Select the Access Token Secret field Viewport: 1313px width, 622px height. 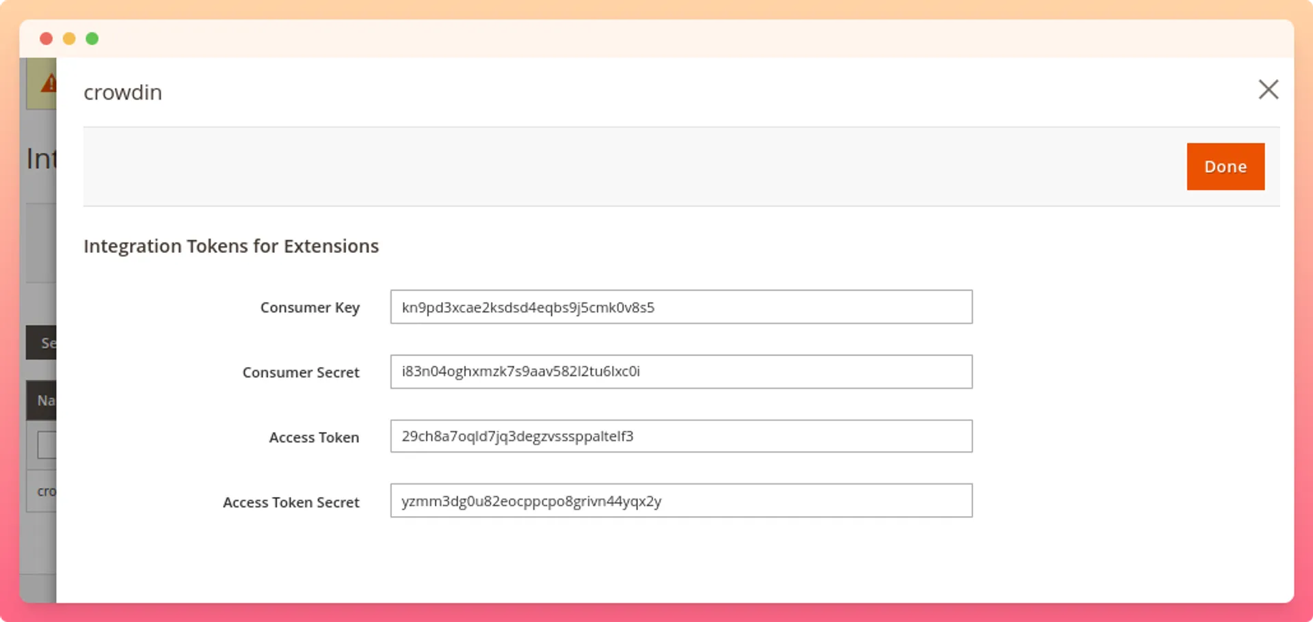tap(681, 501)
